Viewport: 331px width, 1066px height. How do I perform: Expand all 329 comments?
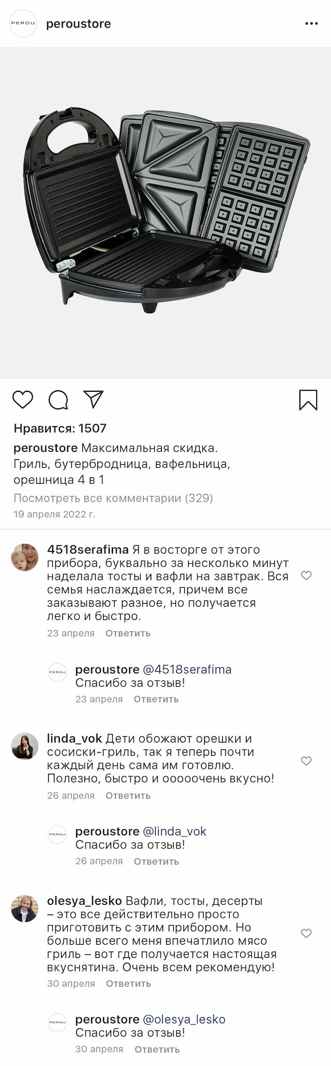coord(113,498)
